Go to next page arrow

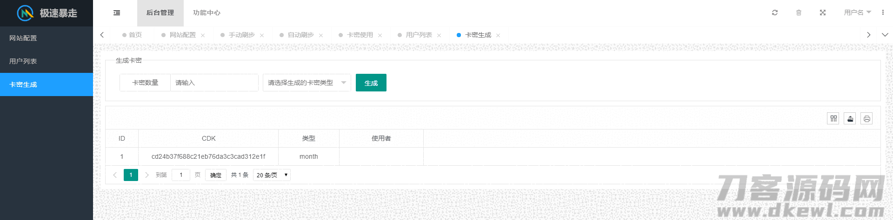(x=147, y=175)
